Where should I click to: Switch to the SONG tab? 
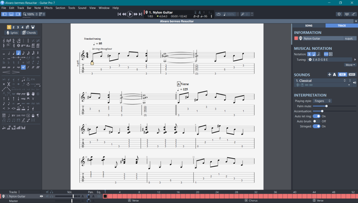(x=309, y=26)
